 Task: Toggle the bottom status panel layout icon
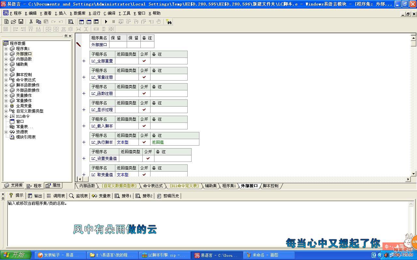[x=89, y=21]
